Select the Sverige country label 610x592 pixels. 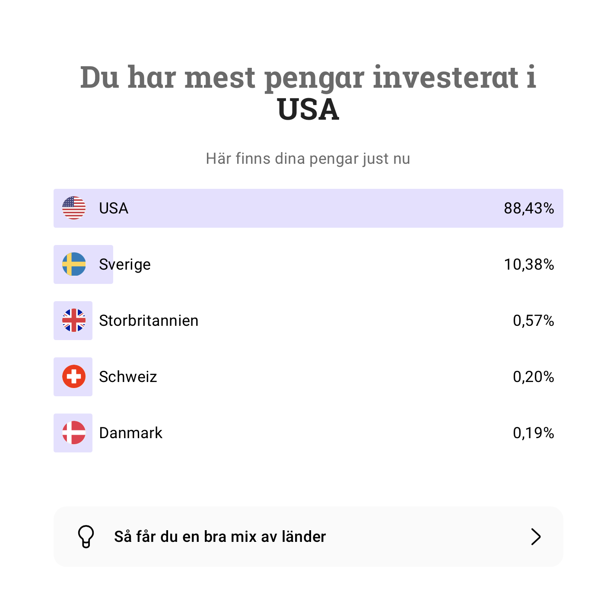pos(125,264)
